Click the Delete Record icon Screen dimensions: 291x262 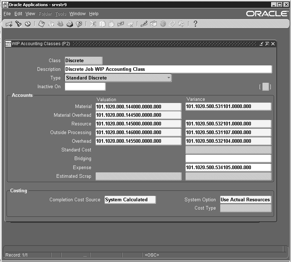click(130, 24)
